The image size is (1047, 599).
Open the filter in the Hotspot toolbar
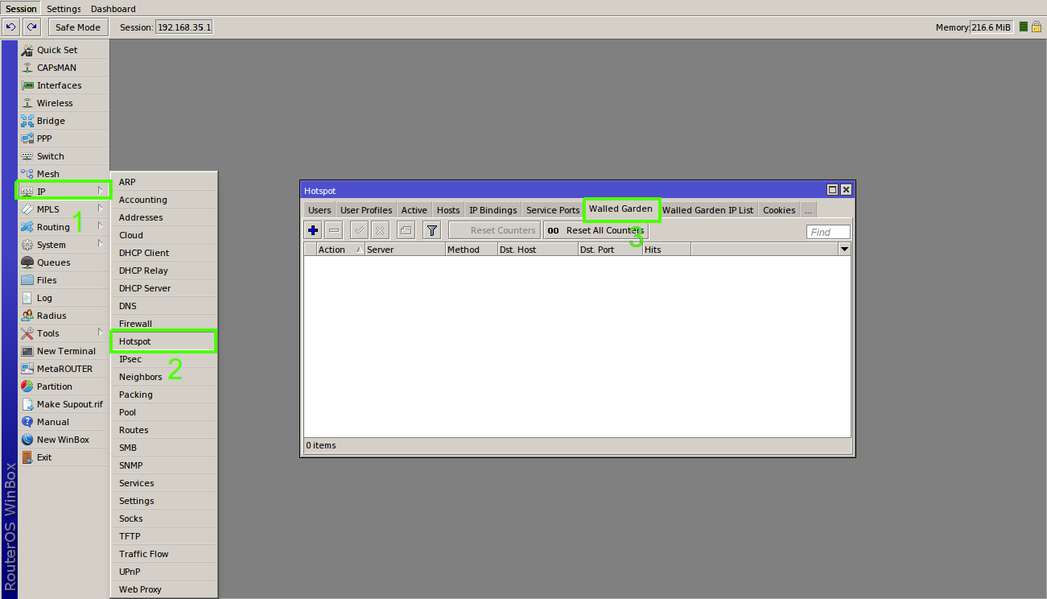click(x=431, y=229)
